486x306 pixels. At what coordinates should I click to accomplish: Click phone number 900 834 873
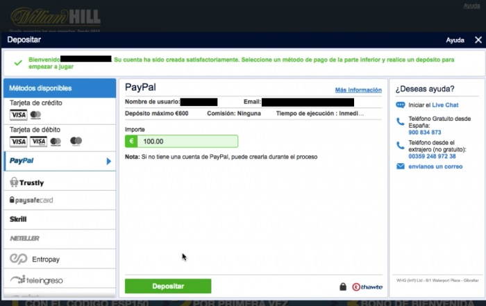point(425,133)
